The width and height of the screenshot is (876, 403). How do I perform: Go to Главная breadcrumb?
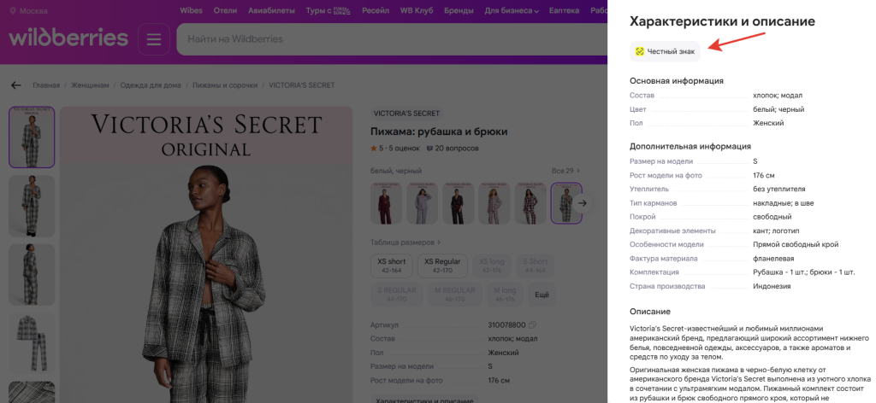(x=46, y=85)
